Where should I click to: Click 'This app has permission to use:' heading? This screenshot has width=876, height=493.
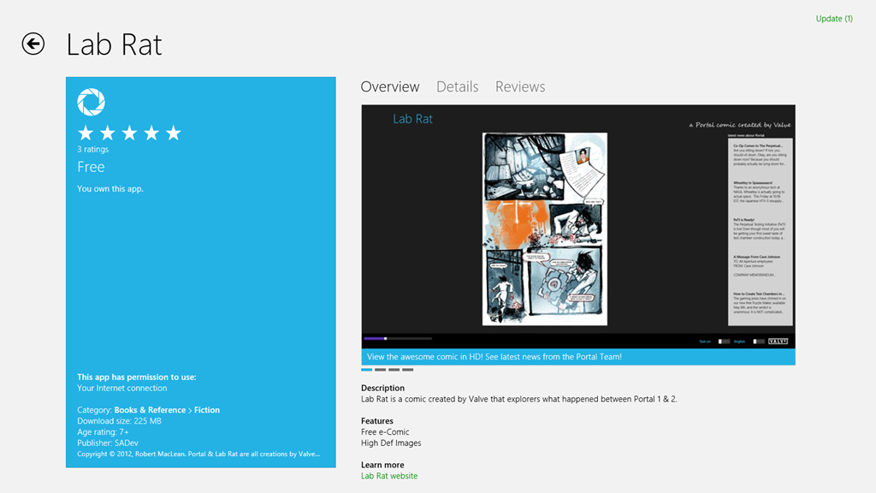136,377
